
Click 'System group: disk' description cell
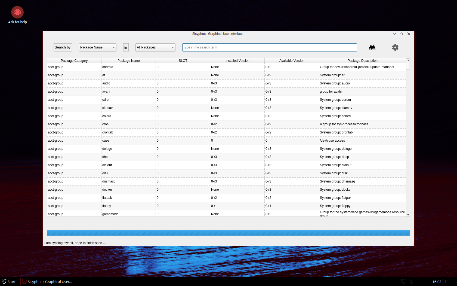(363, 173)
